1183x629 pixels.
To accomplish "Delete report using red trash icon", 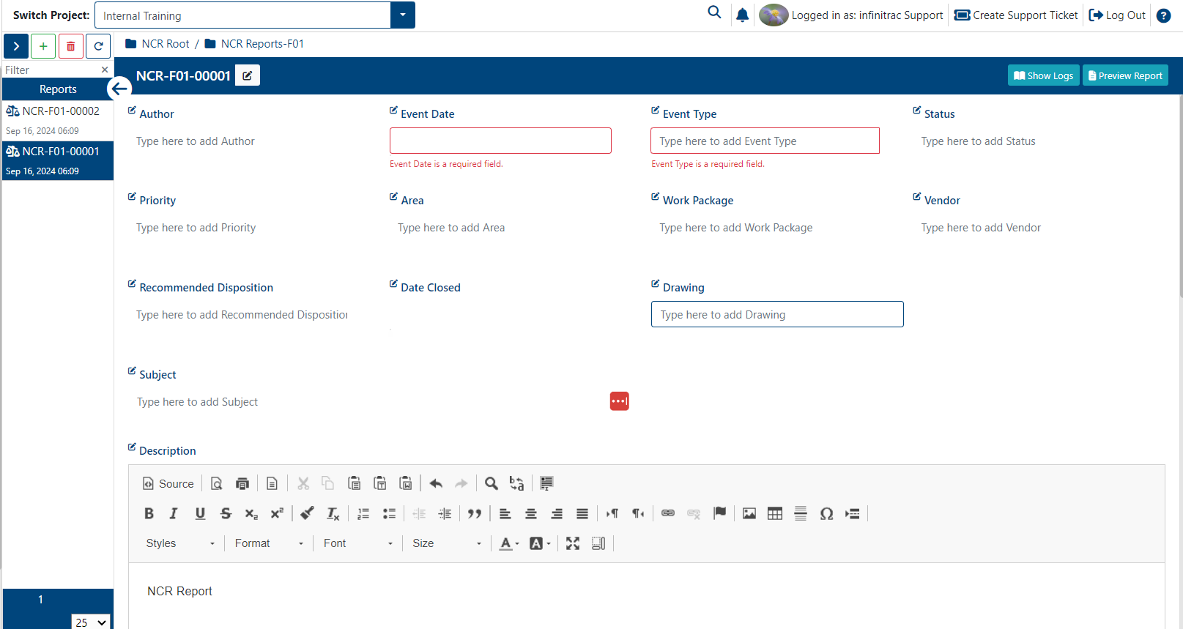I will [x=71, y=46].
